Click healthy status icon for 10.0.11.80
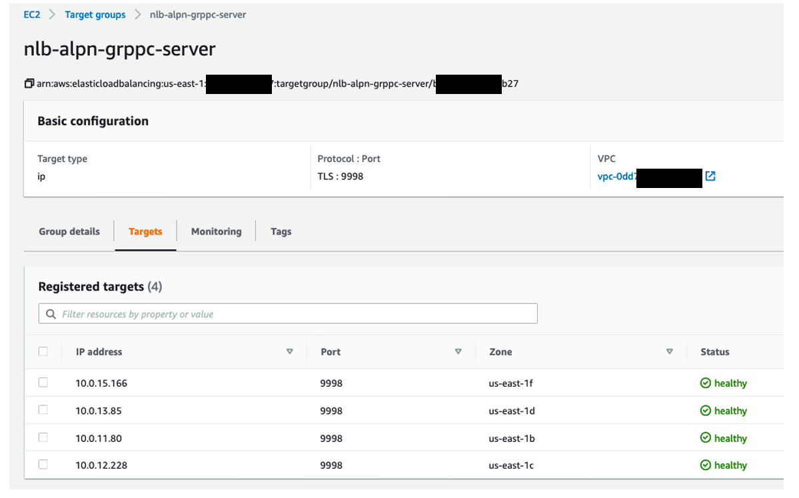Image resolution: width=799 pixels, height=498 pixels. coord(705,437)
